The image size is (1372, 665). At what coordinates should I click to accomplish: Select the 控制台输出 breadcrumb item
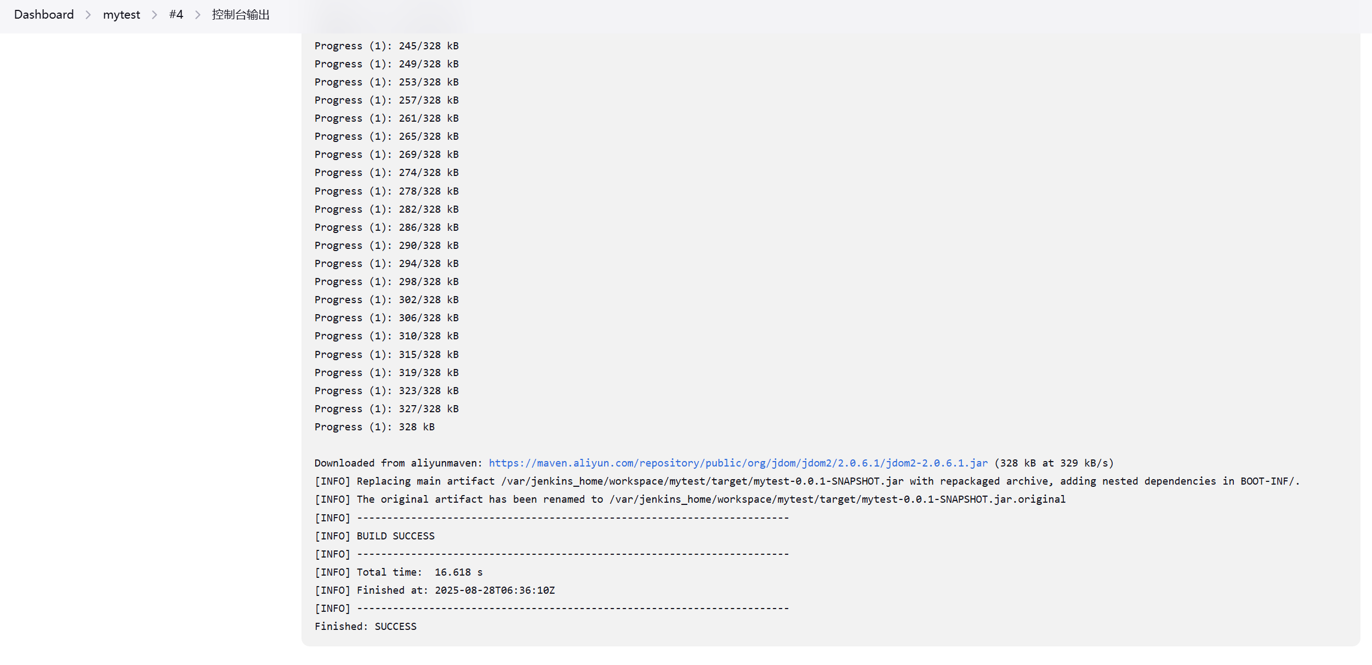pyautogui.click(x=241, y=15)
